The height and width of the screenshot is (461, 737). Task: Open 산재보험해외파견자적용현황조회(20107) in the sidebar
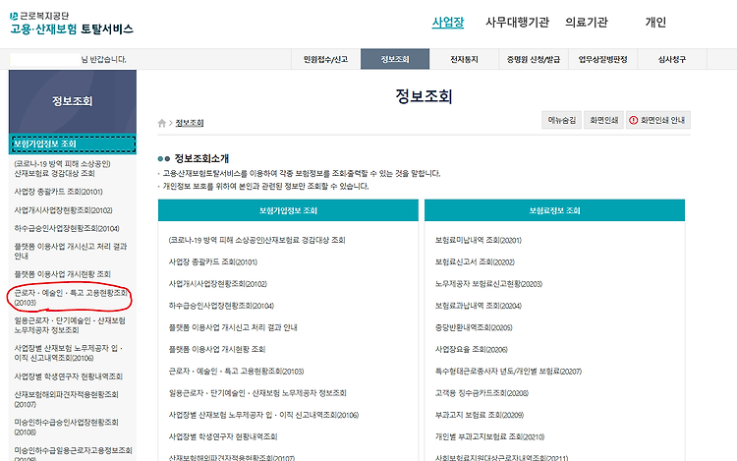pos(66,399)
